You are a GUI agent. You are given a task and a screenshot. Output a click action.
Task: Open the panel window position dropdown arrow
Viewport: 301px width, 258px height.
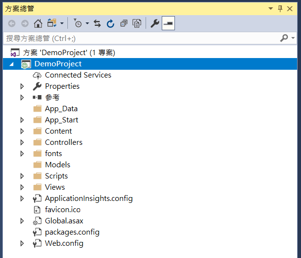(270, 9)
